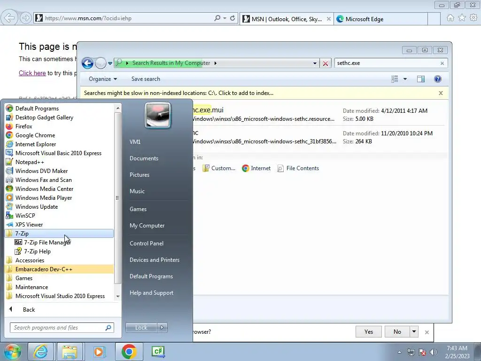Open Windows Media Player from the programs list
Viewport: 481px width, 361px height.
pos(44,197)
